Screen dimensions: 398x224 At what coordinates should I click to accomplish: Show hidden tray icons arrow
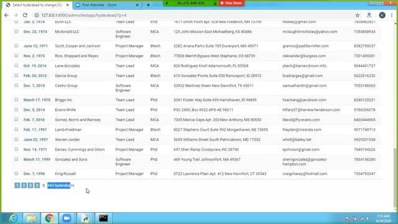tap(340, 218)
